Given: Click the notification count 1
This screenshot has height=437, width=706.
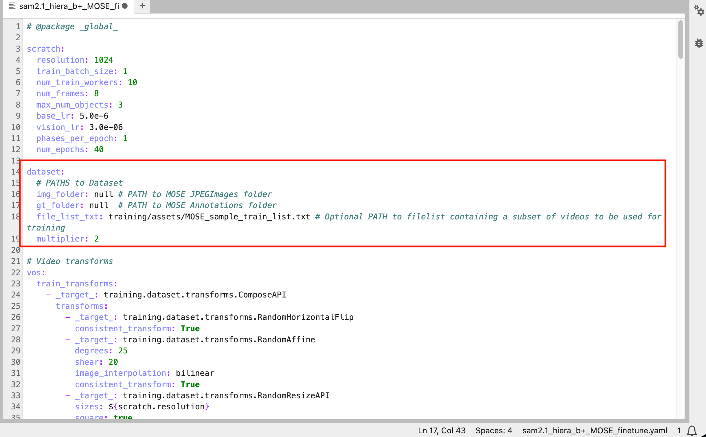Looking at the screenshot, I should pyautogui.click(x=679, y=431).
